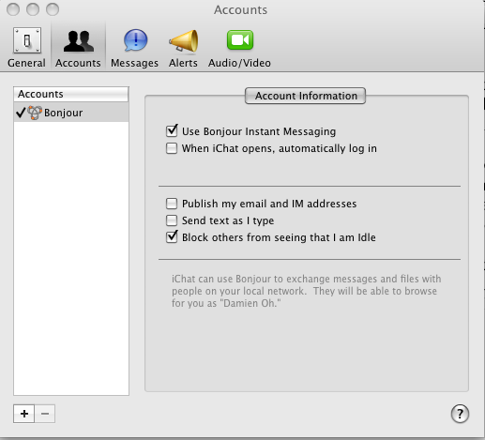Toggle the enabled checkmark beside Bonjour
Viewport: 485px width, 440px height.
point(21,113)
